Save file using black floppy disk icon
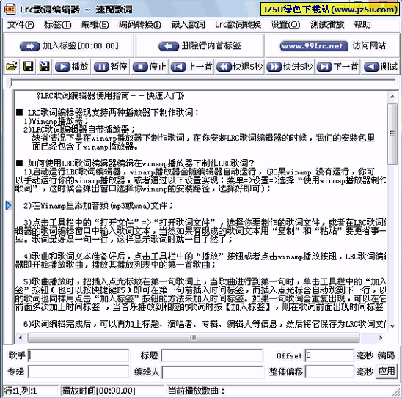The height and width of the screenshot is (398, 402). [x=28, y=67]
